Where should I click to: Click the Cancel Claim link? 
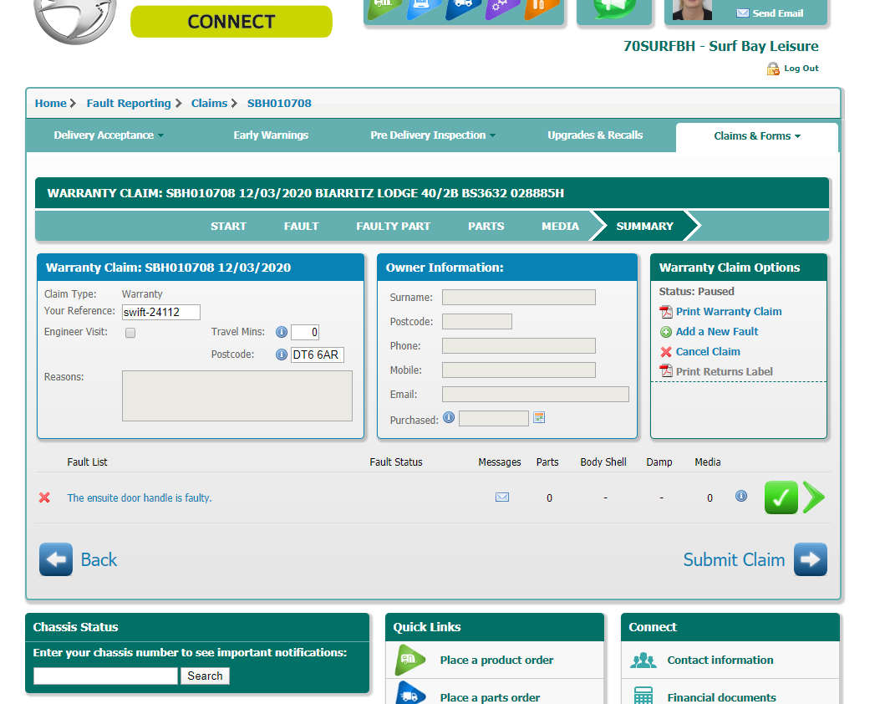708,352
